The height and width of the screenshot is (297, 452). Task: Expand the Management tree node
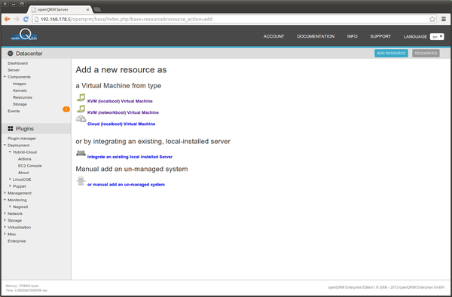[x=5, y=193]
